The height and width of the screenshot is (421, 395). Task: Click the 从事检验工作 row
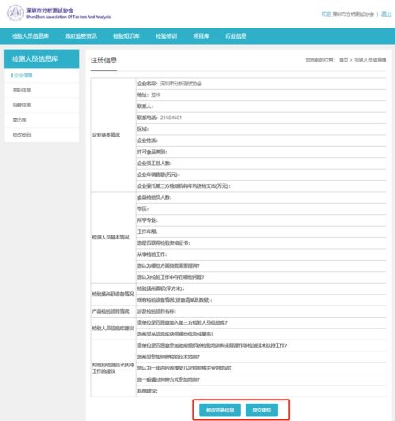(261, 254)
